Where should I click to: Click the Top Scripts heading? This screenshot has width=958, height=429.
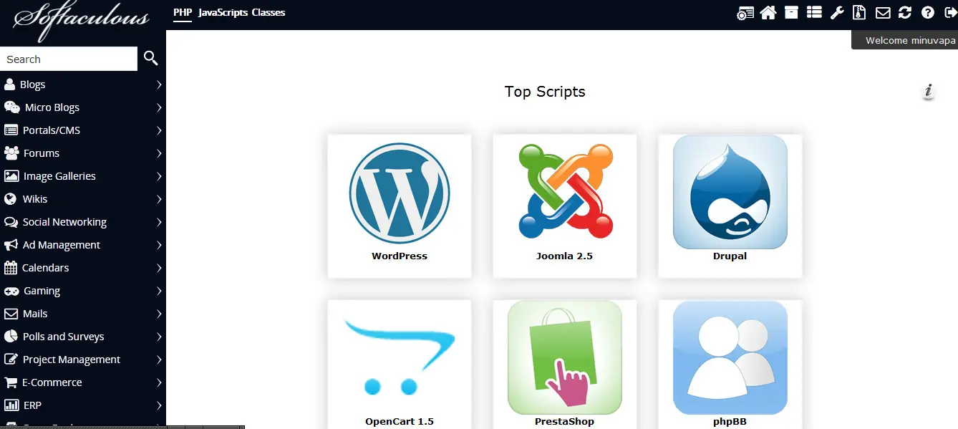(545, 92)
